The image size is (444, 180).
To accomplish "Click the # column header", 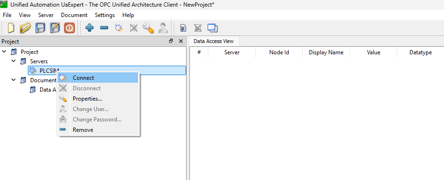I will coord(199,52).
